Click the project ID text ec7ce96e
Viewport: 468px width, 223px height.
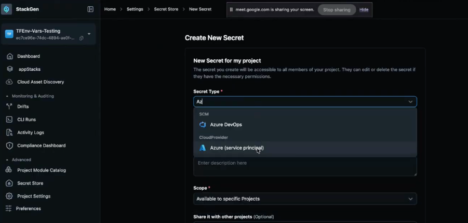[45, 38]
